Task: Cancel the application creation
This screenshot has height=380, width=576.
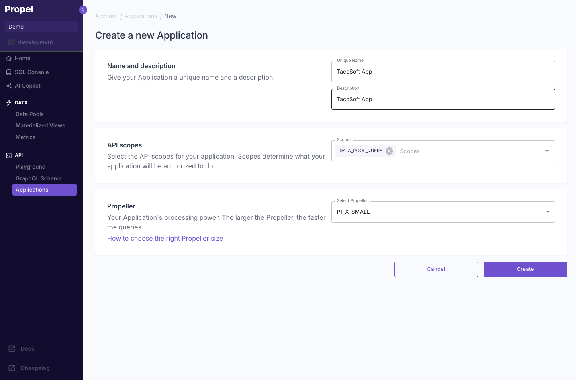Action: (436, 269)
